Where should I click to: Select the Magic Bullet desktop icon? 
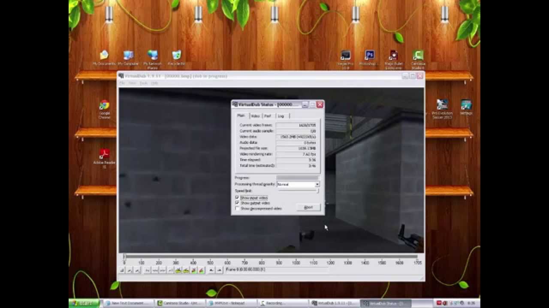coord(393,59)
